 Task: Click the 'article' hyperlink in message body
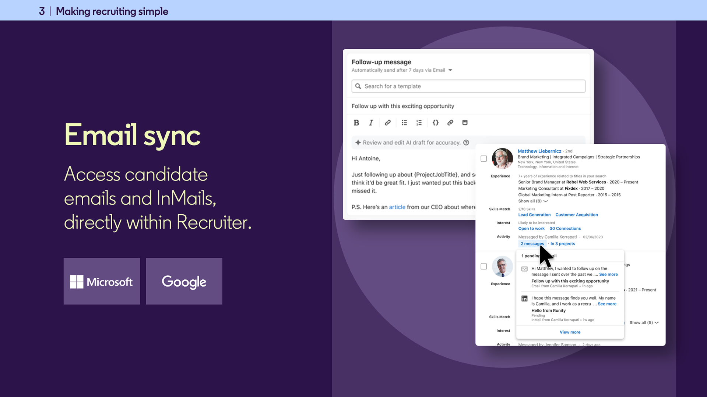tap(397, 207)
